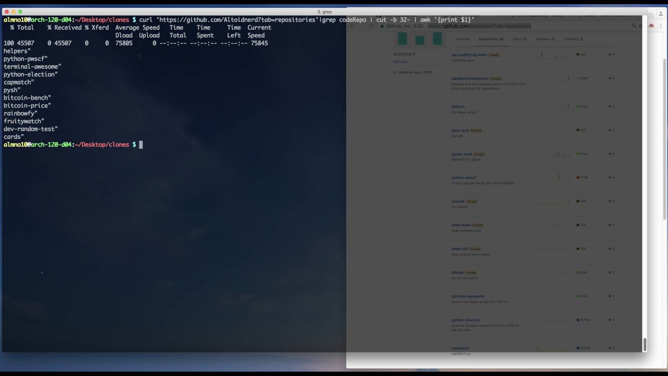Click the terminal output line rainbowfy"
Screen dimensions: 668x376
20,113
